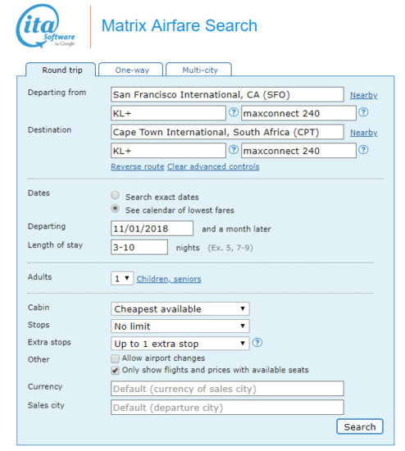Click help icon beside departure KL+ routing field
405x451 pixels.
(234, 112)
